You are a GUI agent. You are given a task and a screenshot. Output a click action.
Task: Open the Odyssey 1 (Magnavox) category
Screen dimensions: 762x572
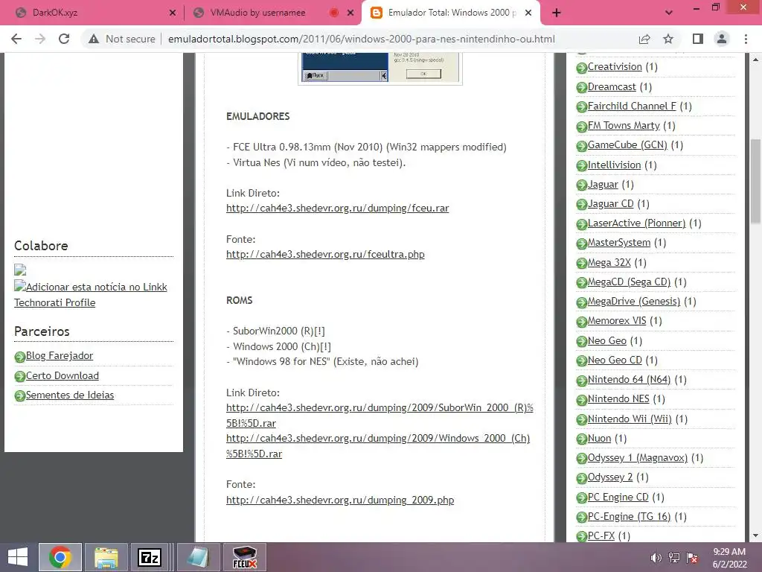coord(638,458)
